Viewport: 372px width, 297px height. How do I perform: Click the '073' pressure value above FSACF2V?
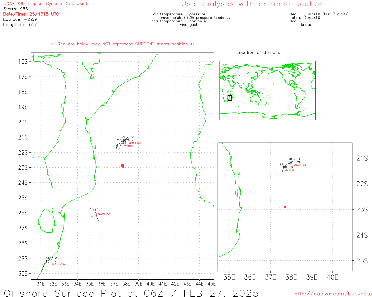[99, 208]
